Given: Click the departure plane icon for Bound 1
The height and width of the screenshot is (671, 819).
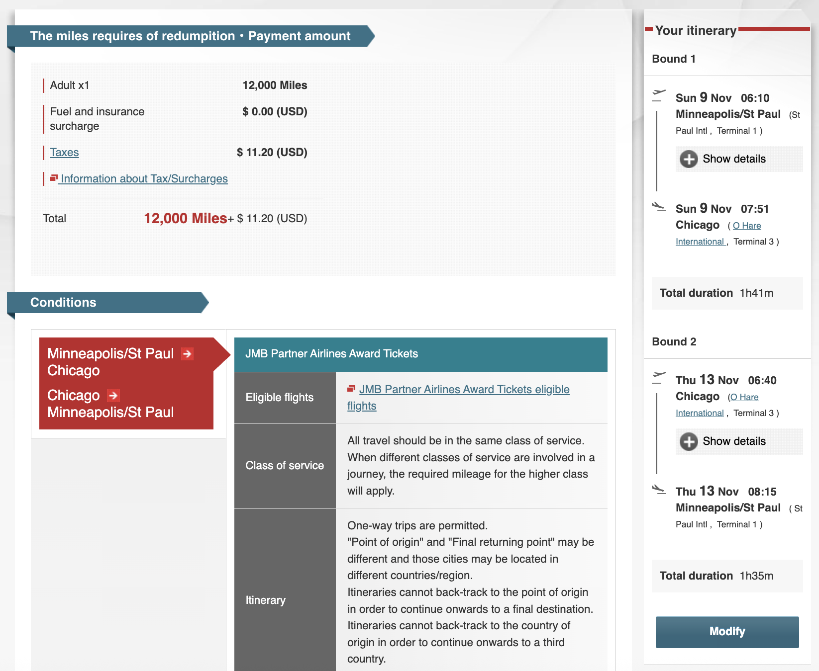Looking at the screenshot, I should pos(659,94).
